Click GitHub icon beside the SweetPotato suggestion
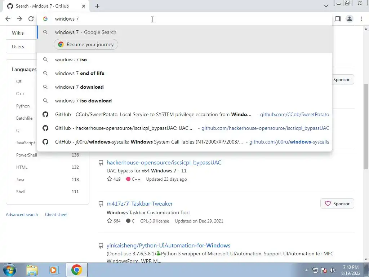 [45, 114]
